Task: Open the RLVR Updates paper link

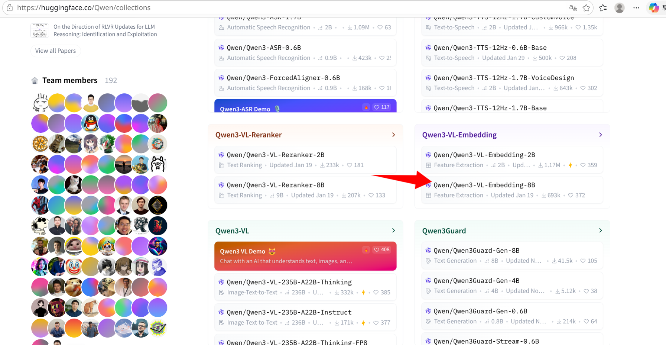Action: 105,30
